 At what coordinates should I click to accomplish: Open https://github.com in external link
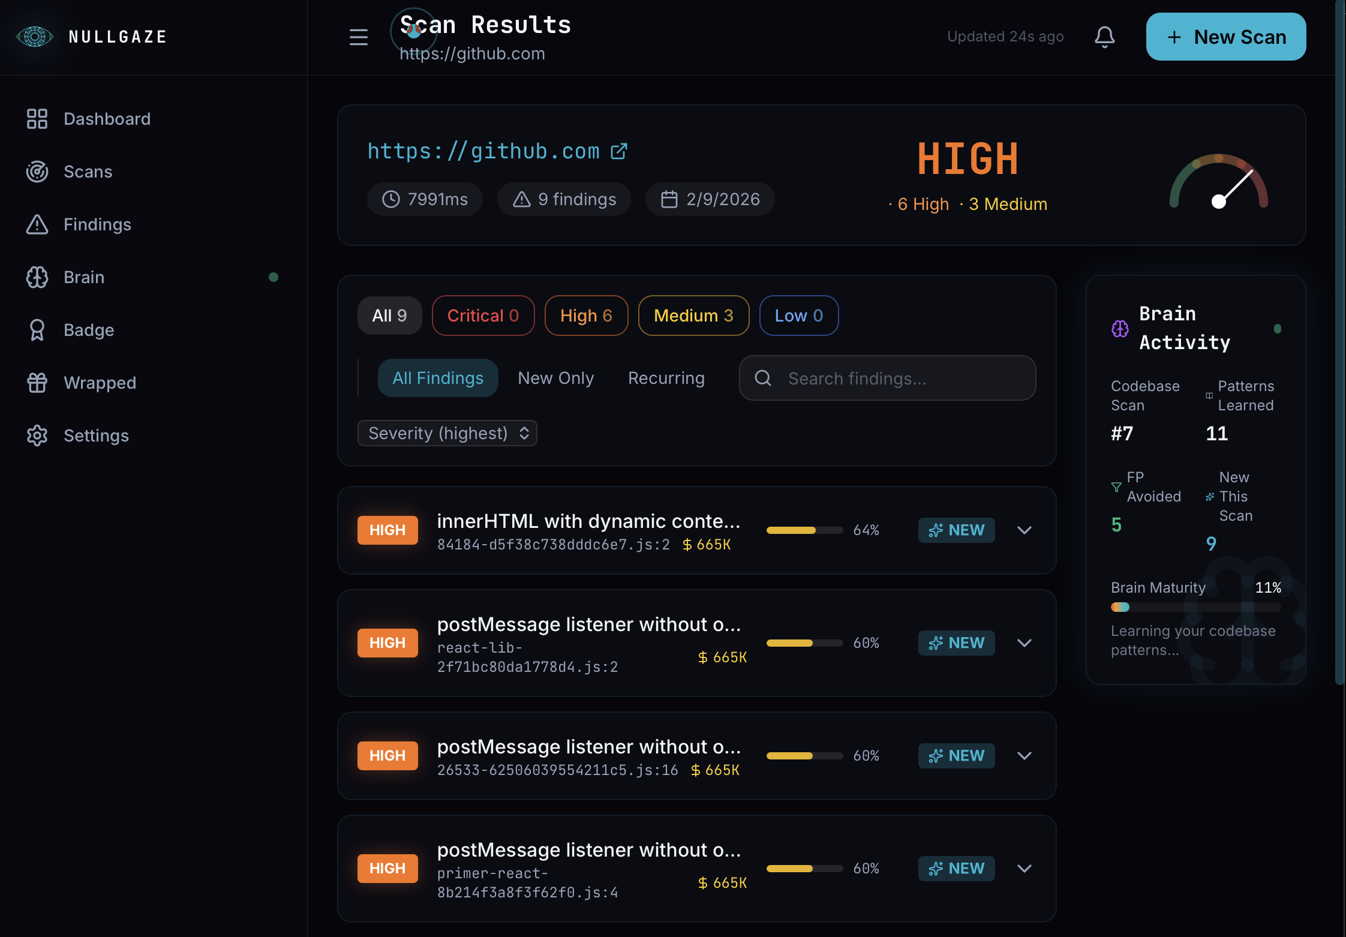(x=619, y=151)
